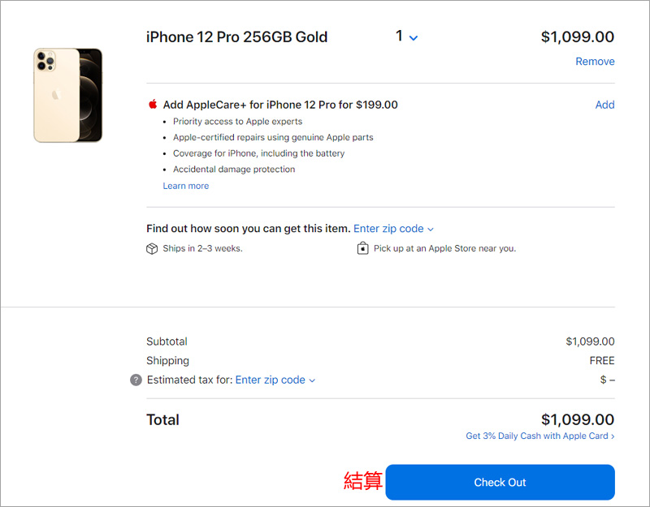Click the bold Total amount $1,099.00
This screenshot has height=507, width=650.
(x=577, y=419)
